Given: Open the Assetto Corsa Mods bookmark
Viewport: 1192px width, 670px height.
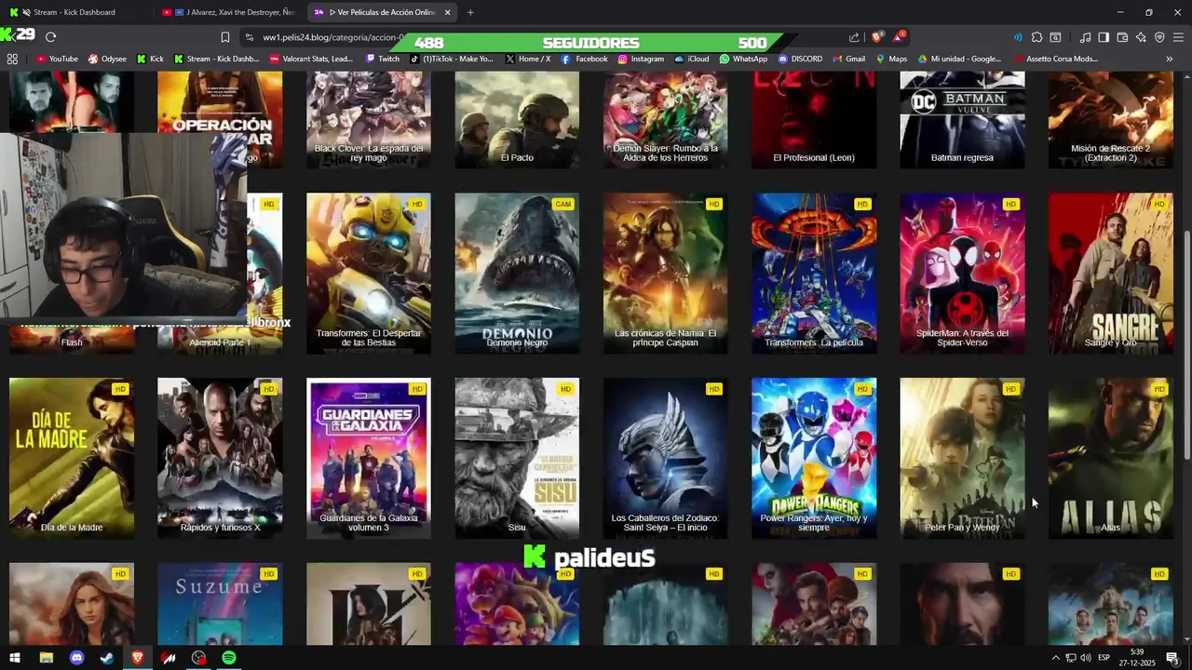Looking at the screenshot, I should coord(1055,59).
